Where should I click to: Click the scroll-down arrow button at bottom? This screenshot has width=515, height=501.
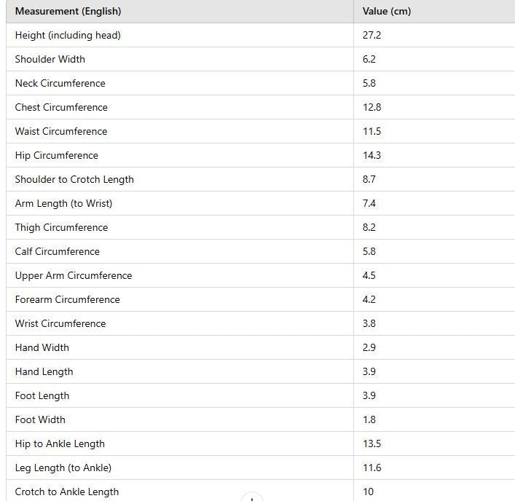pos(251,498)
